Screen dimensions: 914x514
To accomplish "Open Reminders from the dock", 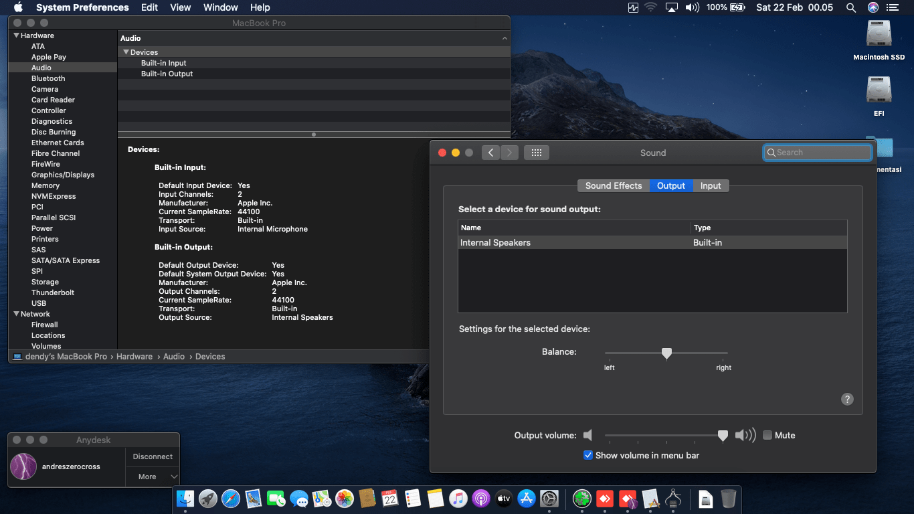I will click(x=412, y=498).
